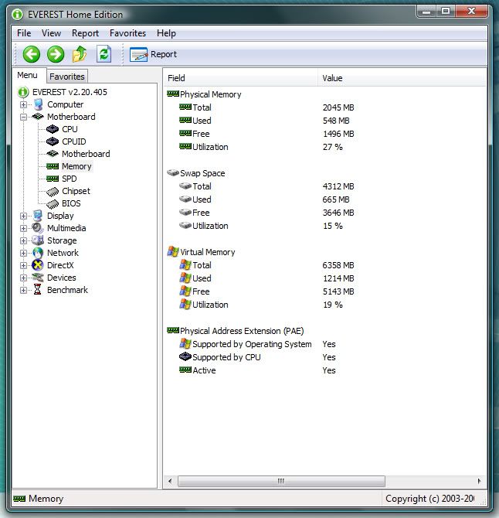499x518 pixels.
Task: Click the 6358 MB virtual total value
Action: [338, 265]
